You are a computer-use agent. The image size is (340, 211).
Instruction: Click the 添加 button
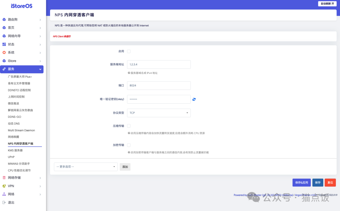125,167
